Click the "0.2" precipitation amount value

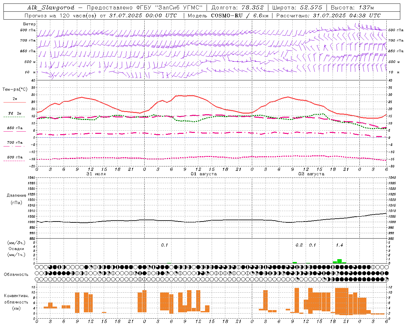tap(299, 245)
